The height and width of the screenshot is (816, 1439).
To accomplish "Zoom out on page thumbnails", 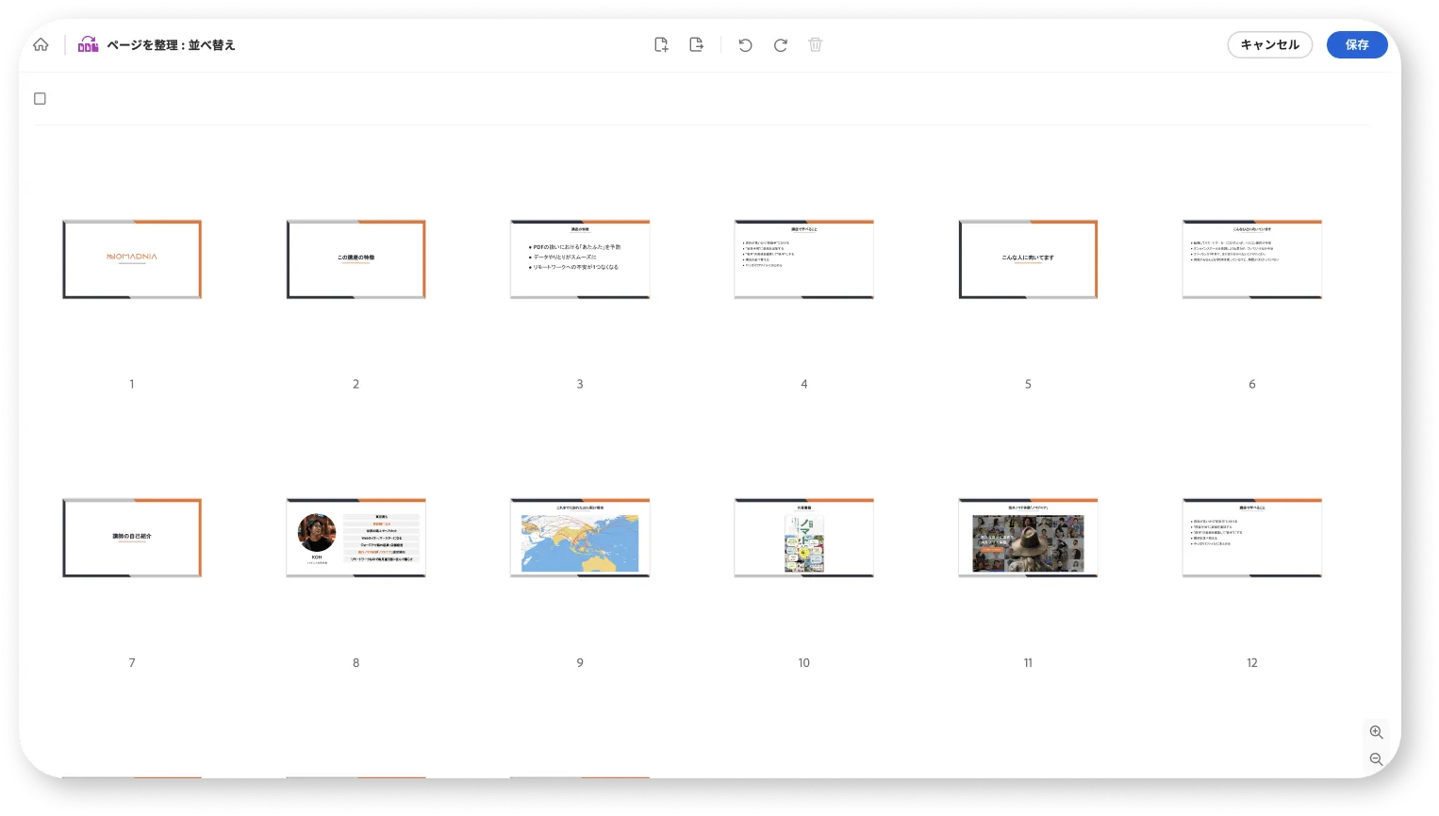I will pyautogui.click(x=1376, y=759).
